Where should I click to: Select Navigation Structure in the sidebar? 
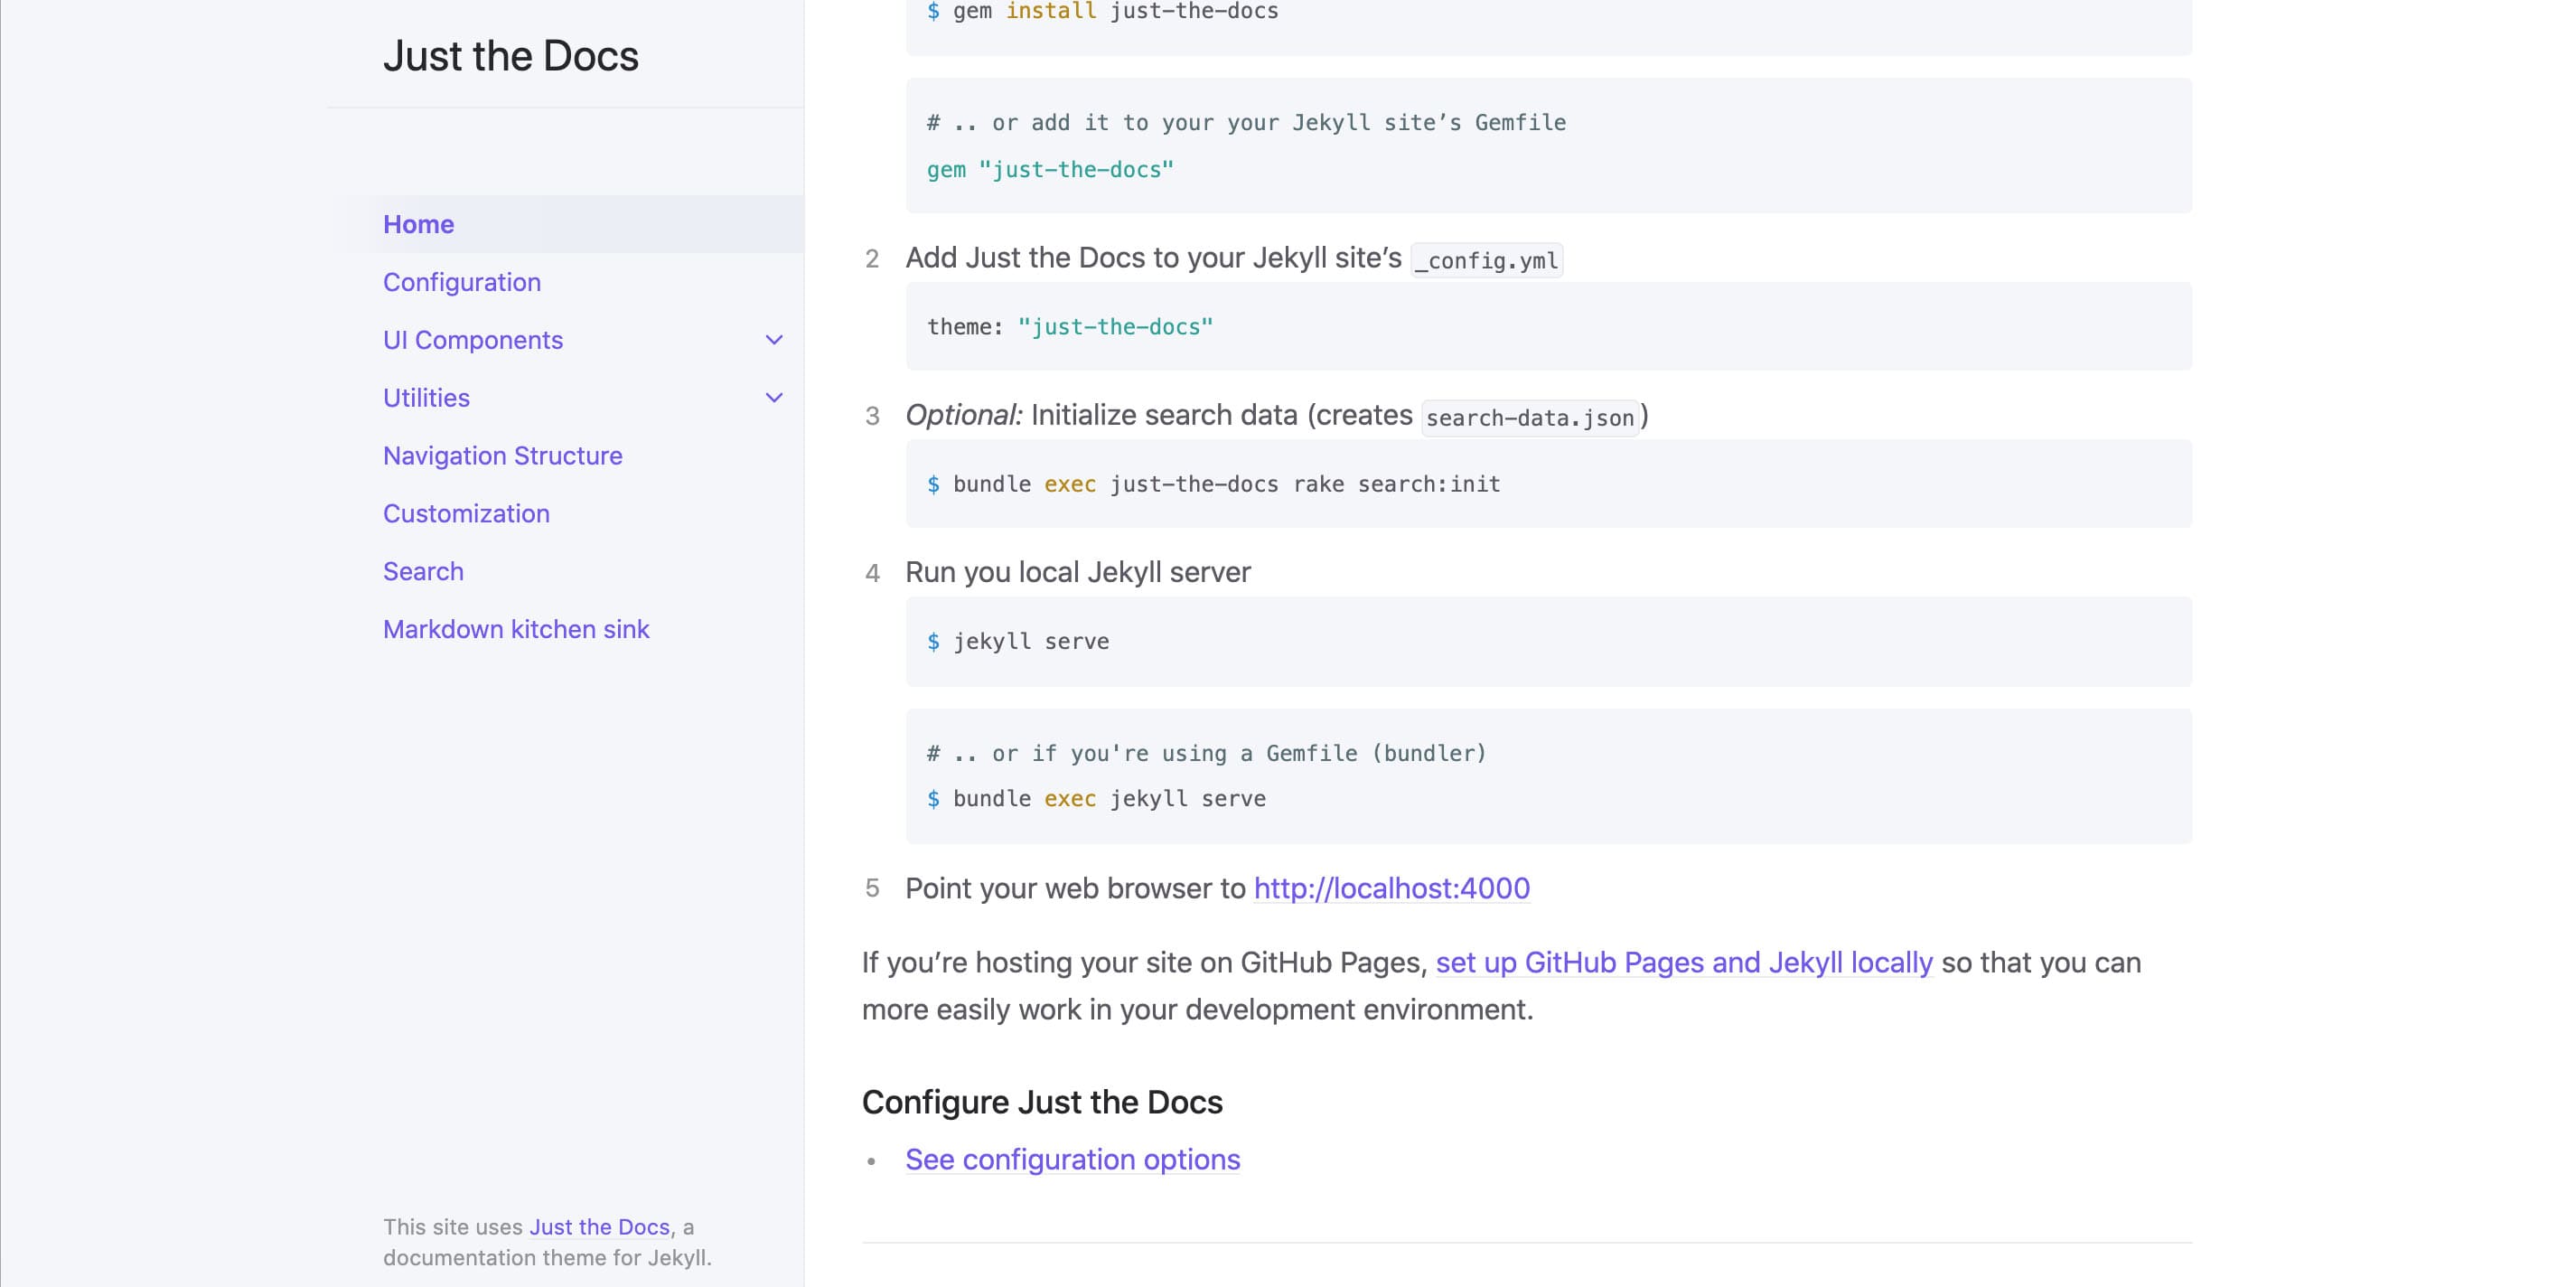(x=502, y=455)
